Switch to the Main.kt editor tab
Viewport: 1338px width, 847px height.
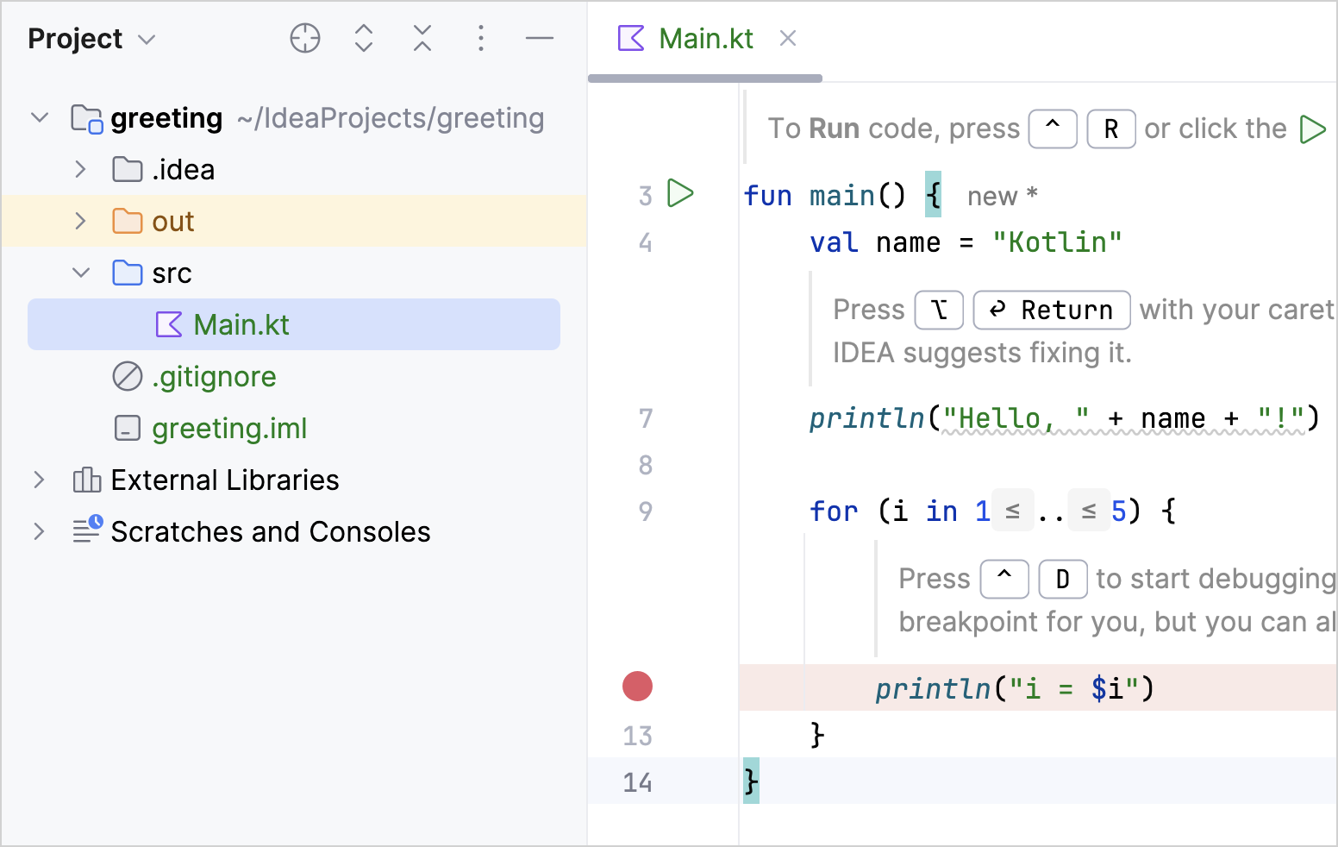tap(704, 39)
